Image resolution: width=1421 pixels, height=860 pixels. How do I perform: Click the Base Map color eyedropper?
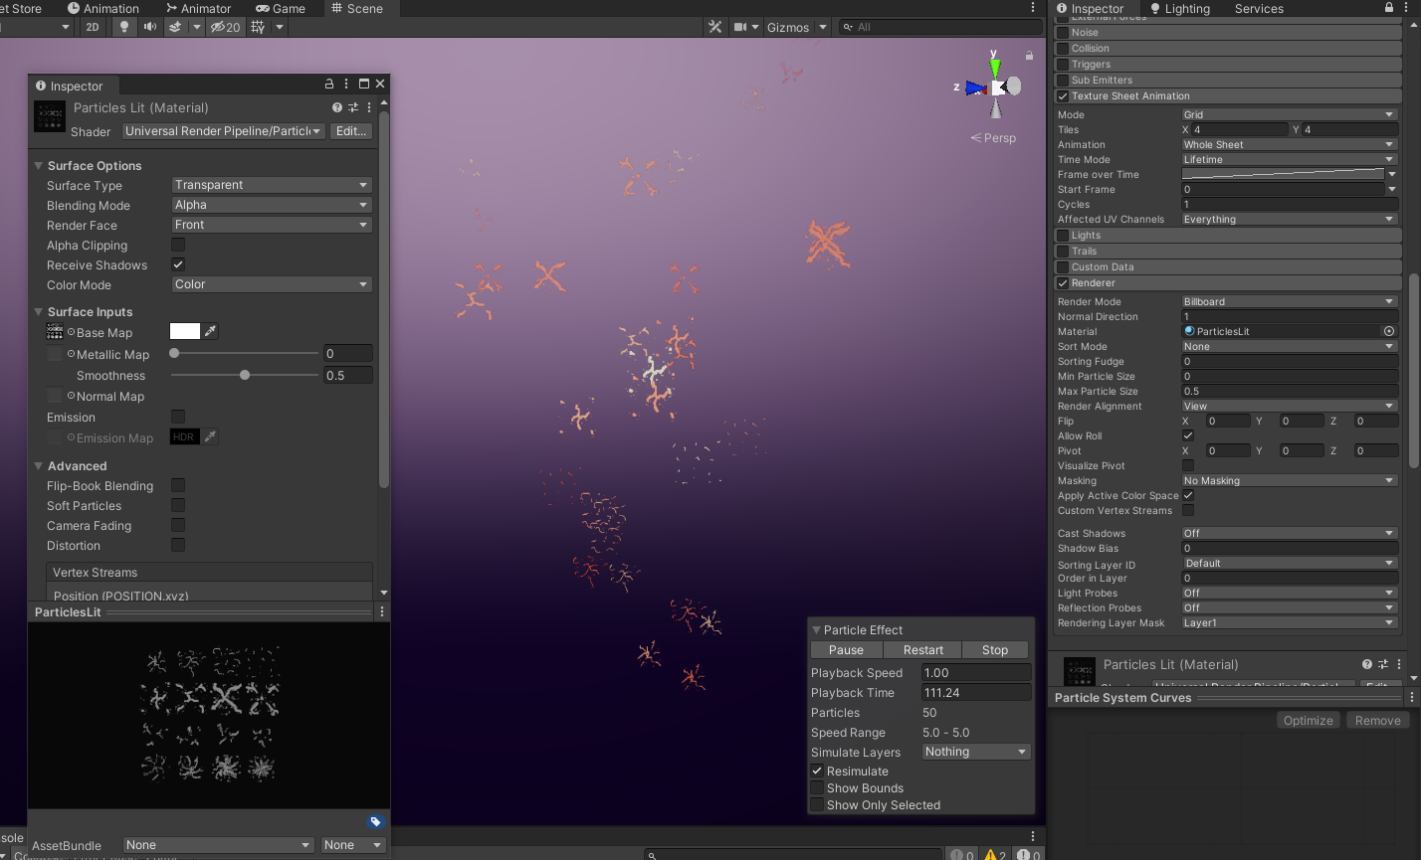(211, 332)
